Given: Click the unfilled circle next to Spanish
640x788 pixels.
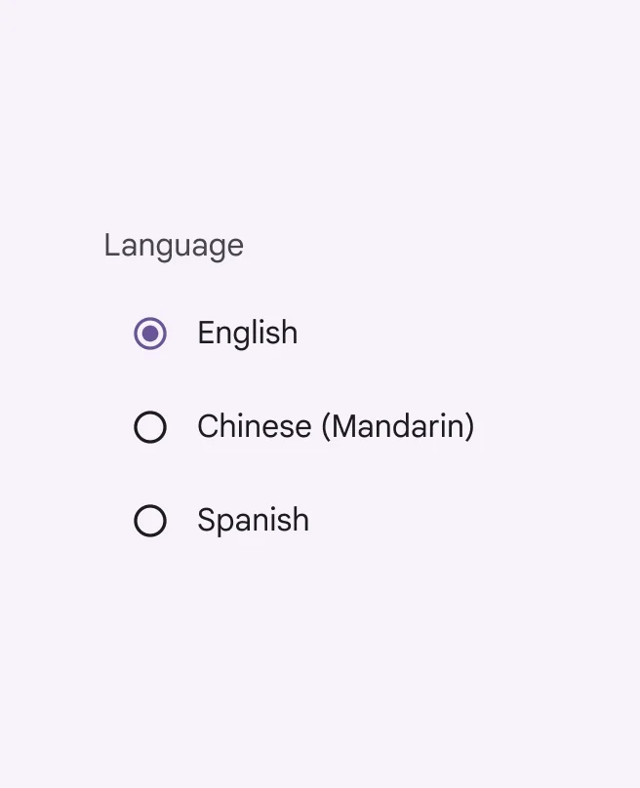Looking at the screenshot, I should pos(150,521).
